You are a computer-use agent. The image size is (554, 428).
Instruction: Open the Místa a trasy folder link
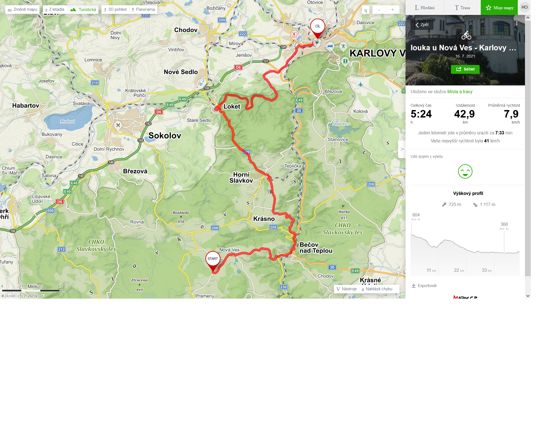tap(460, 92)
